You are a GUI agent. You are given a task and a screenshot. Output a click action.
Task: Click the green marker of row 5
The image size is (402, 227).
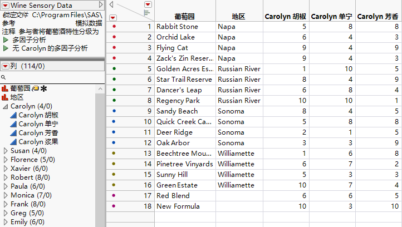(114, 68)
